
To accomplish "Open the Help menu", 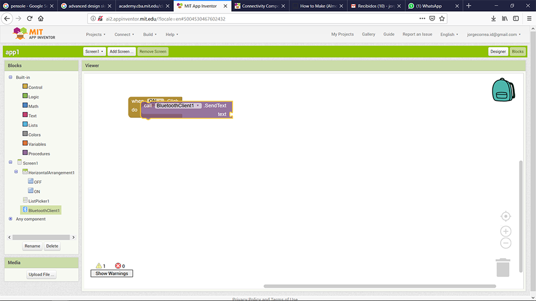I will pyautogui.click(x=172, y=35).
